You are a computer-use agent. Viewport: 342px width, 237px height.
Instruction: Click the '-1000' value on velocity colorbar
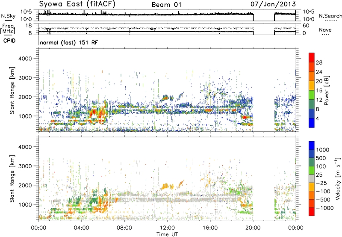click(324, 208)
